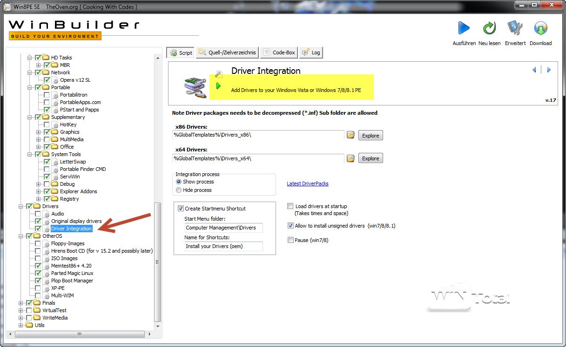
Task: Click the Plop Boot Manager gear icon
Action: pos(47,281)
